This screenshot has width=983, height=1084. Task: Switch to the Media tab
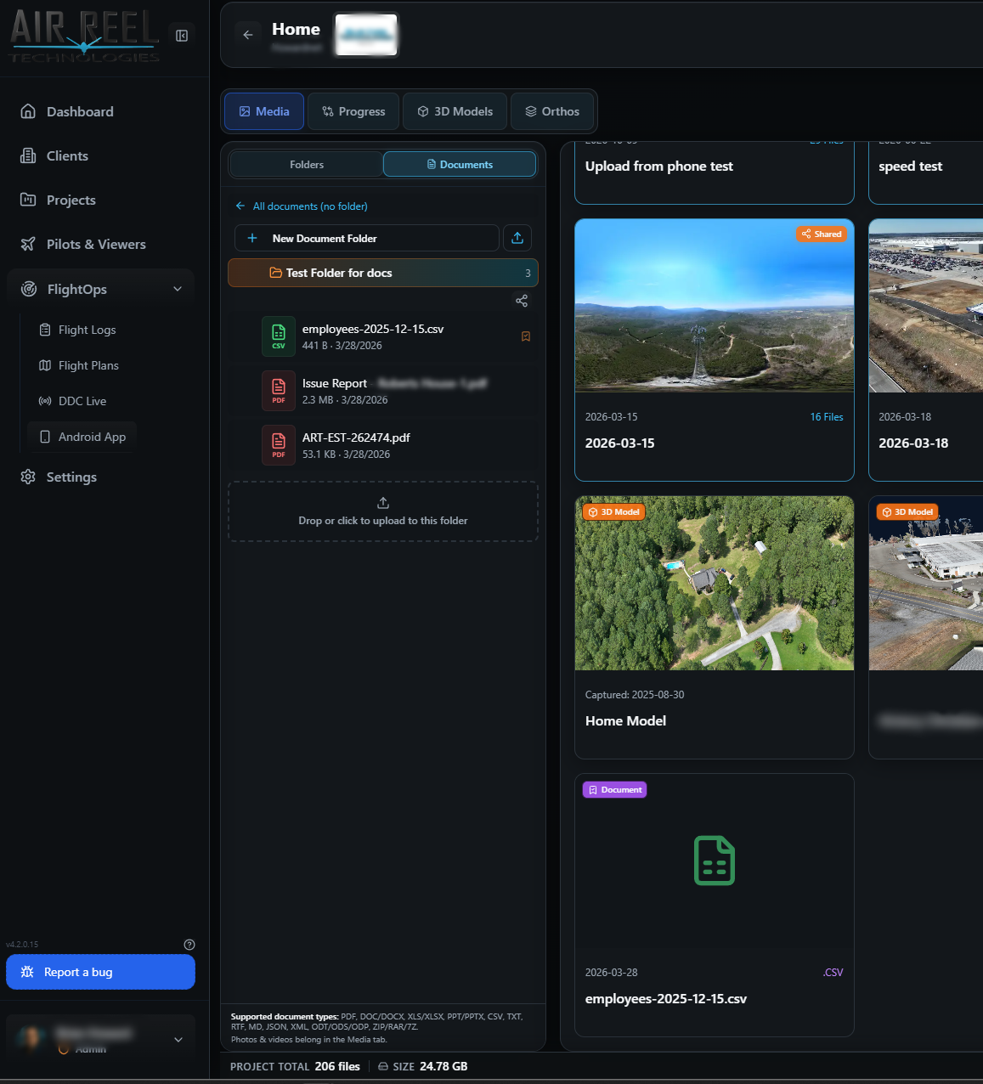264,111
